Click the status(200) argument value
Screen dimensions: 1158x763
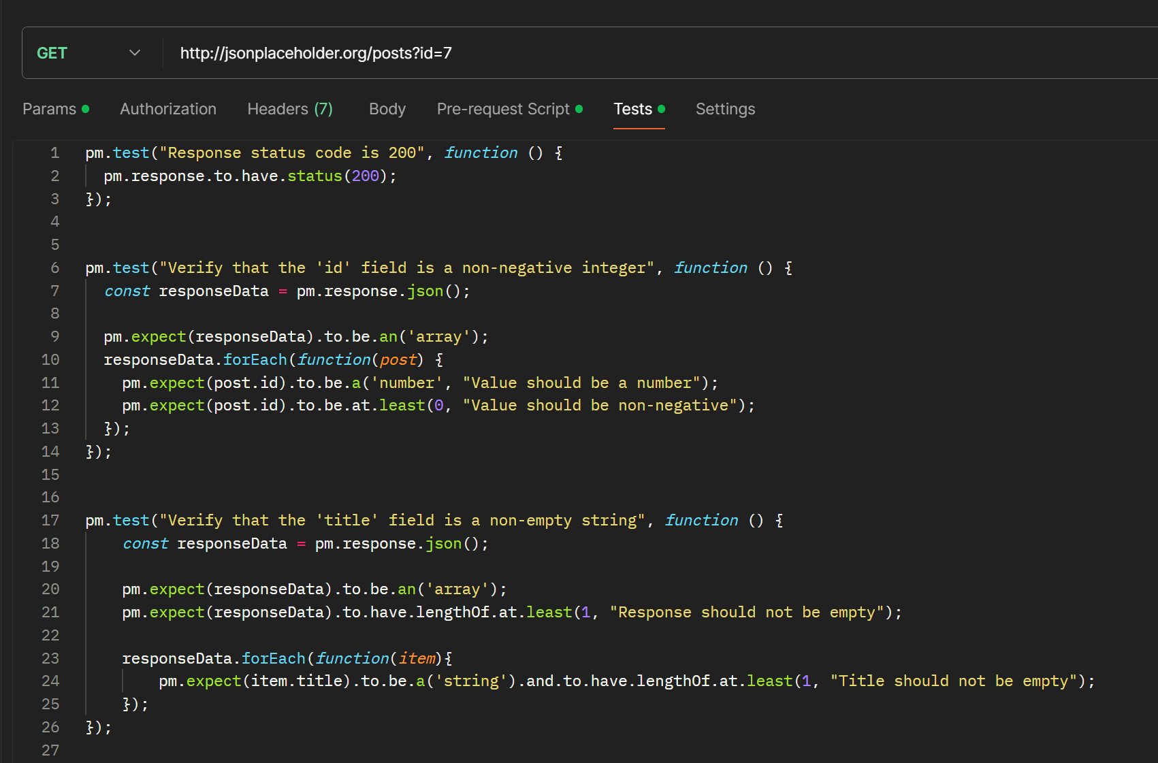tap(366, 176)
